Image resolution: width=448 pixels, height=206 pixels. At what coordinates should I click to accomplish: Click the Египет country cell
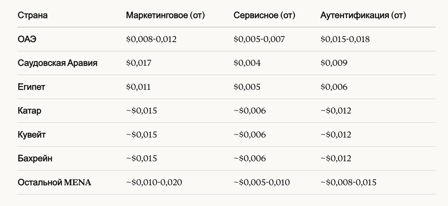[x=31, y=87]
